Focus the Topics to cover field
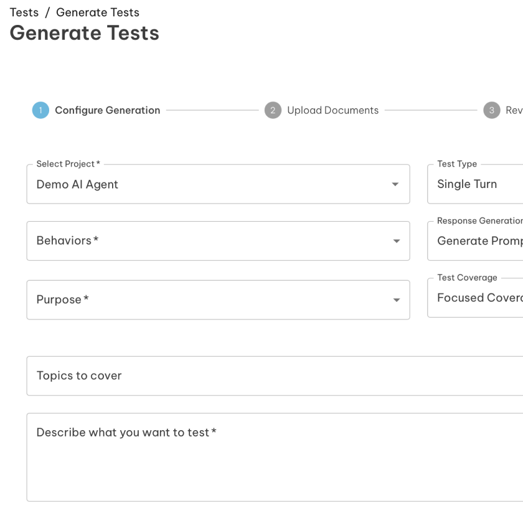Viewport: 523px width, 523px height. point(274,375)
